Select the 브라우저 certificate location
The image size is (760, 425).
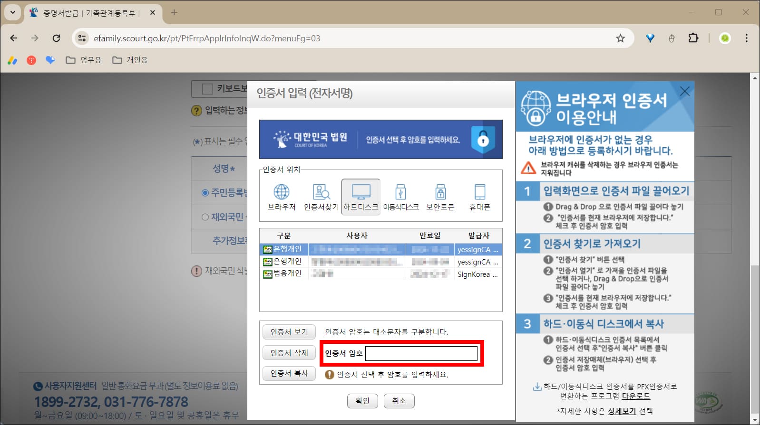coord(281,197)
